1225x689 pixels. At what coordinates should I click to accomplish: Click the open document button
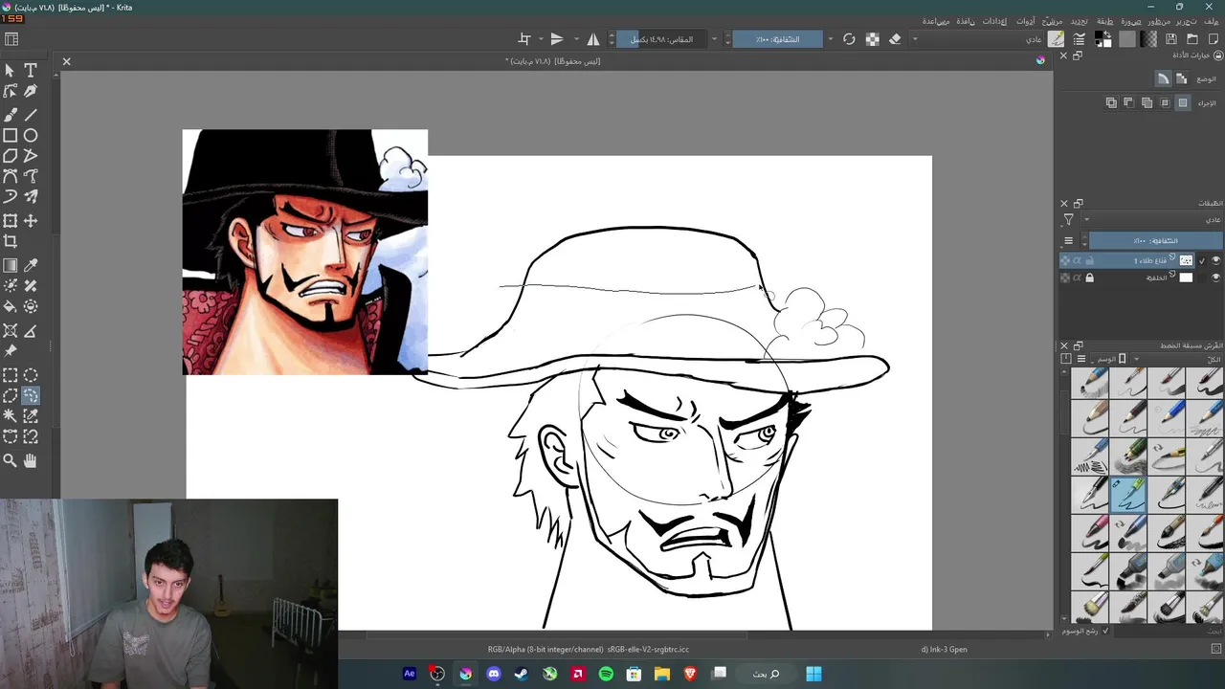tap(1192, 39)
